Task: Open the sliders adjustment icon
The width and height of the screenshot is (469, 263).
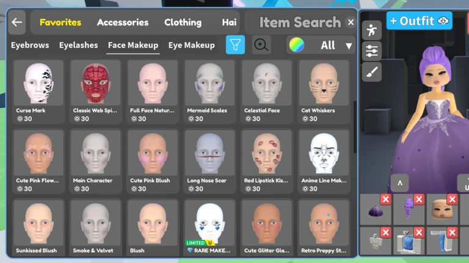Action: click(371, 51)
